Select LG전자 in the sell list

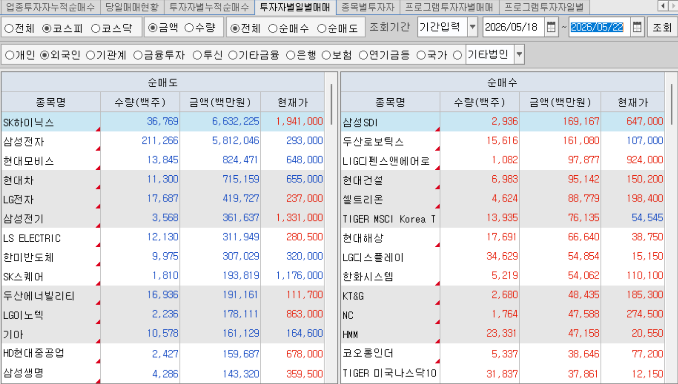pyautogui.click(x=163, y=199)
